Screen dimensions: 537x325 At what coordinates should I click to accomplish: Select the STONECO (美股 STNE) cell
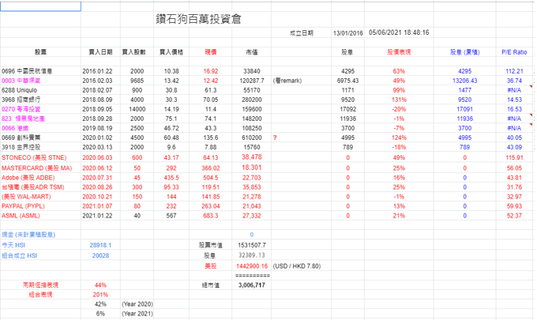pos(34,157)
